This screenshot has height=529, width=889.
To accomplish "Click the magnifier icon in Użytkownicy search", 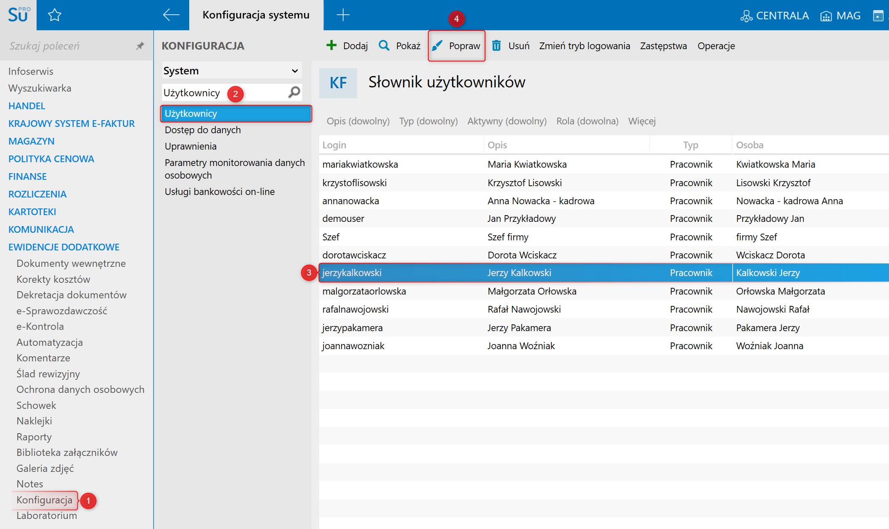I will tap(294, 92).
